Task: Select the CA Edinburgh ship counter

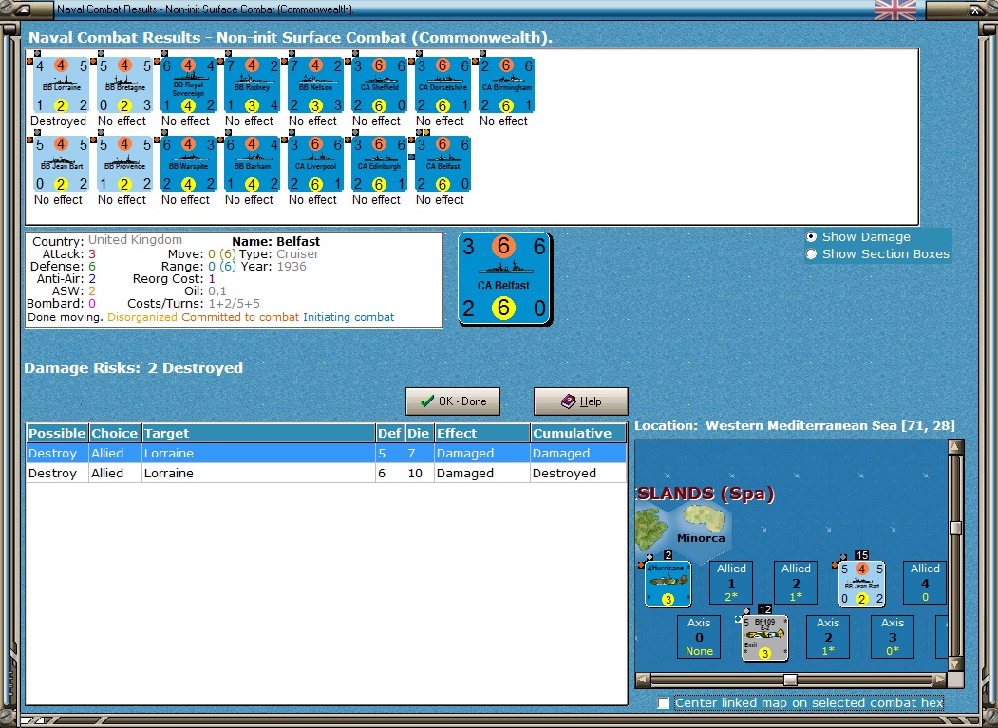Action: click(379, 164)
